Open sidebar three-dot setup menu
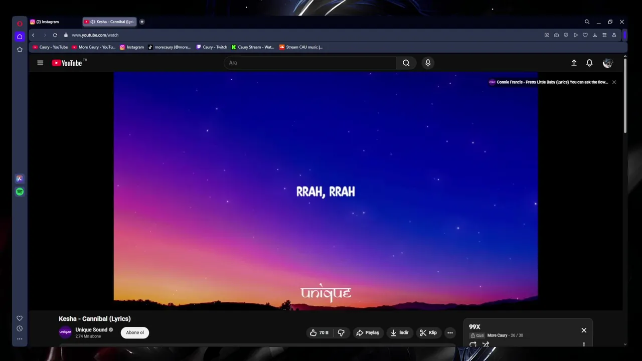Screen dimensions: 642x361 click(20, 339)
